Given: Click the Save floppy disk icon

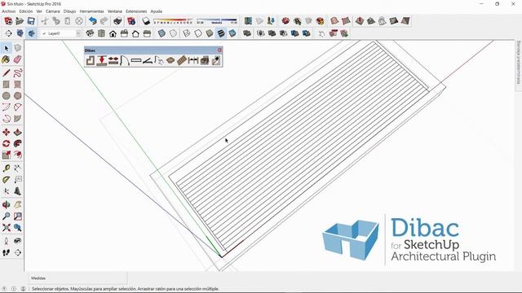Looking at the screenshot, I should (31, 21).
